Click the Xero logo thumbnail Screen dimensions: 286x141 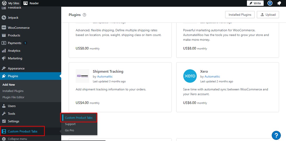(x=190, y=76)
